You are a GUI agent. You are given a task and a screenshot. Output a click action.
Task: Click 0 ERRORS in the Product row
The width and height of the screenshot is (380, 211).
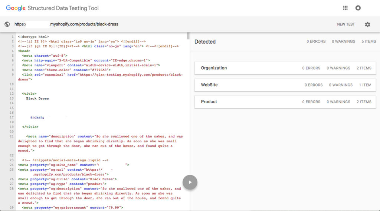coord(311,102)
